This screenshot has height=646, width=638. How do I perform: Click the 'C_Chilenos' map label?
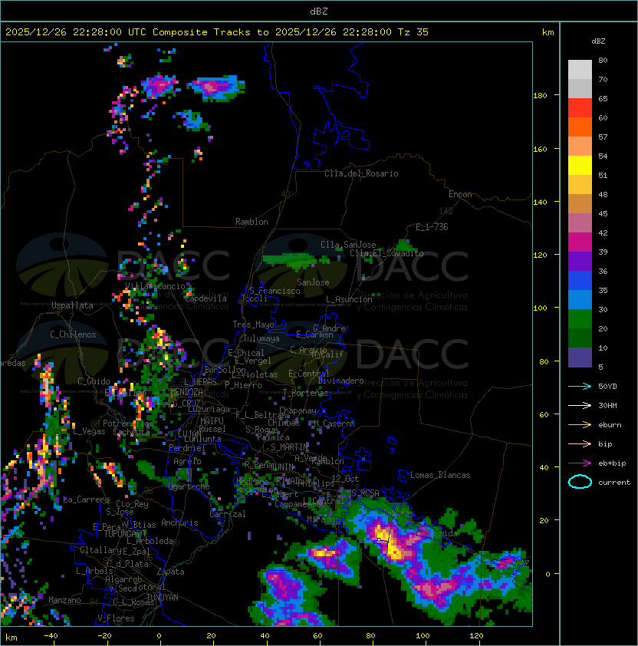pyautogui.click(x=73, y=335)
